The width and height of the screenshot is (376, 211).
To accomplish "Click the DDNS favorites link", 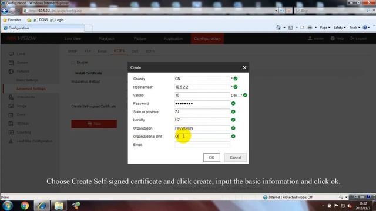I will (x=41, y=20).
